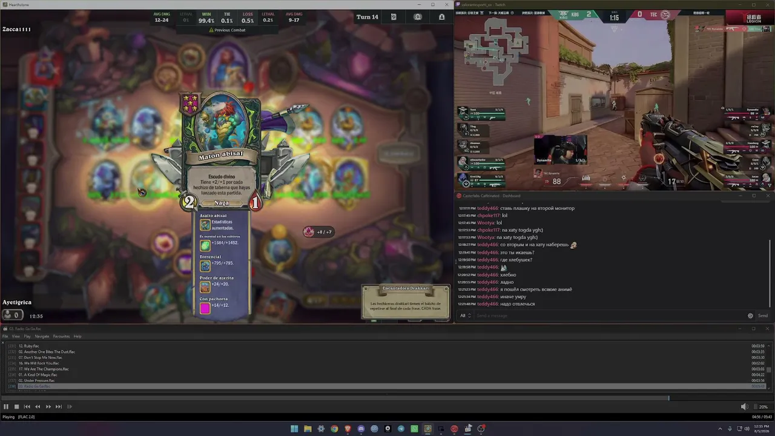
Task: Stop playback in the music player
Action: click(x=16, y=407)
